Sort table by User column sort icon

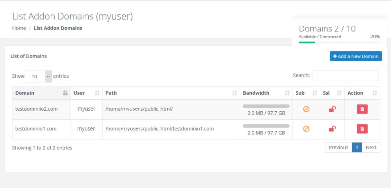pos(97,93)
